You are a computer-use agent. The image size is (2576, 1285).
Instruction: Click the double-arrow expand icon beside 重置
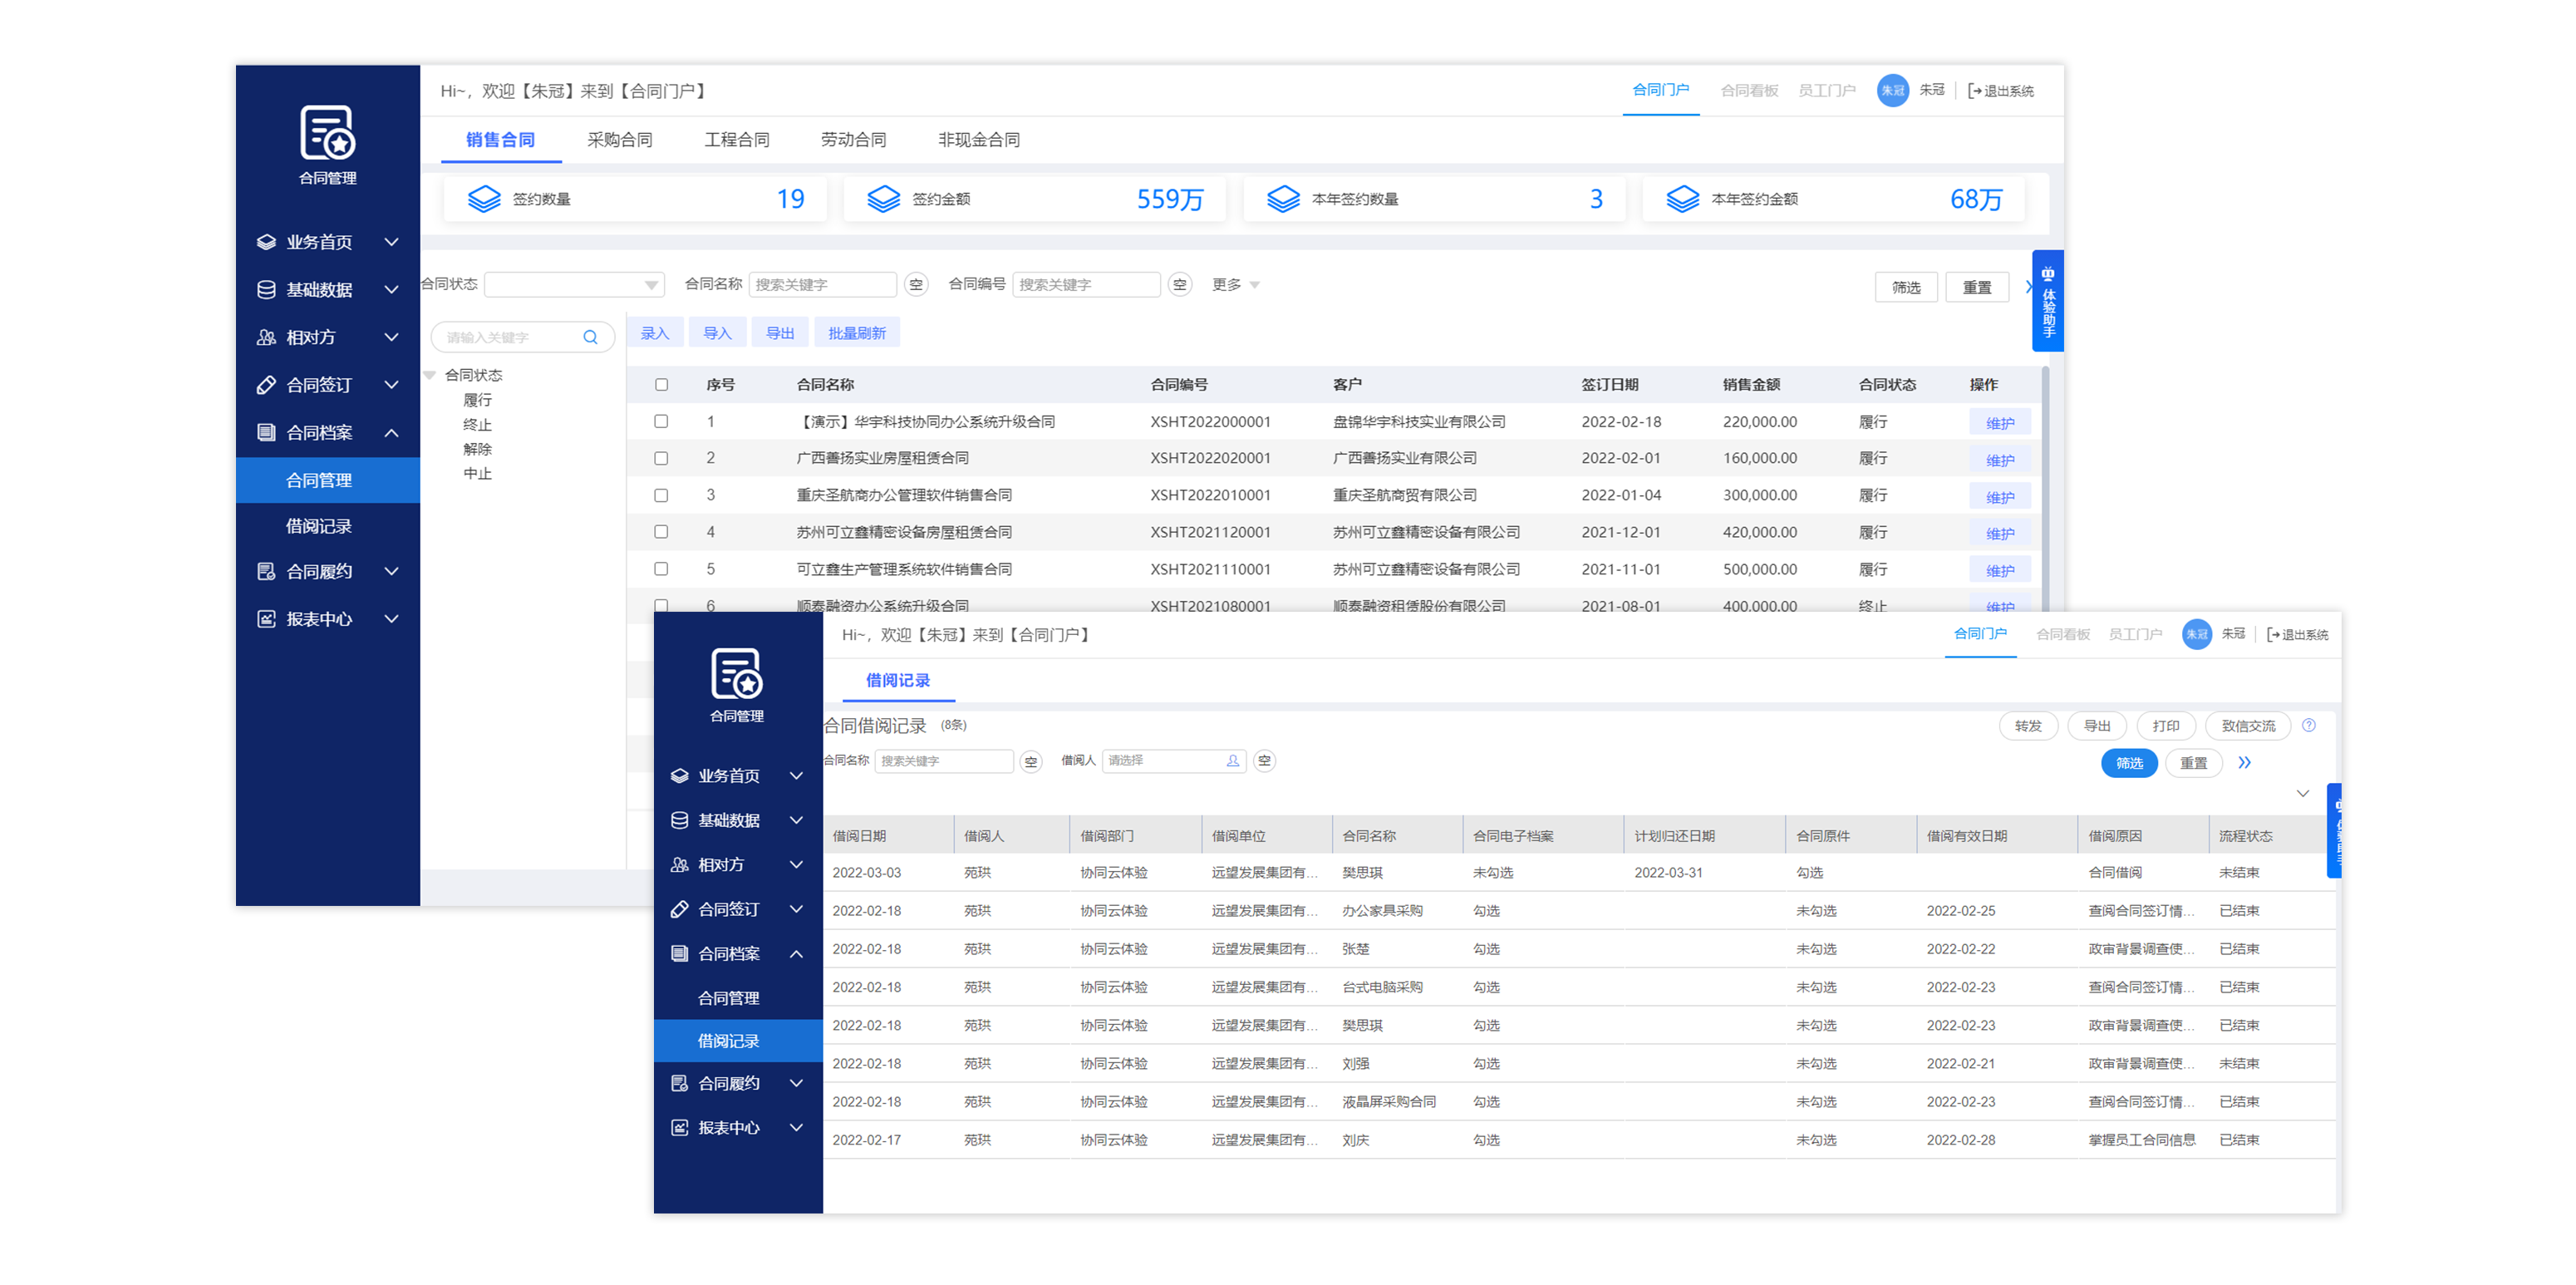tap(2245, 763)
